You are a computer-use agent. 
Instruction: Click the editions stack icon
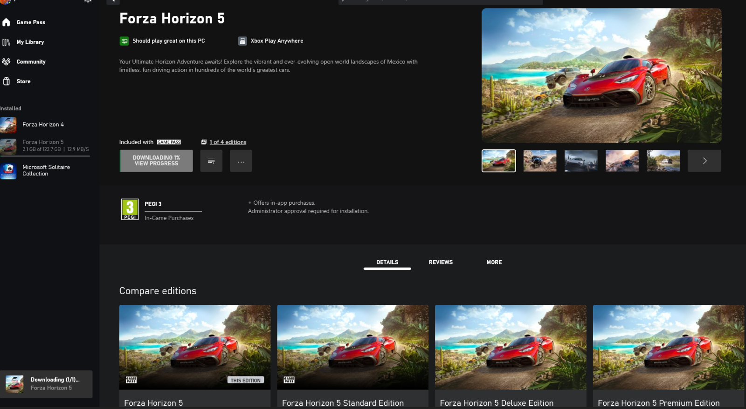(204, 142)
